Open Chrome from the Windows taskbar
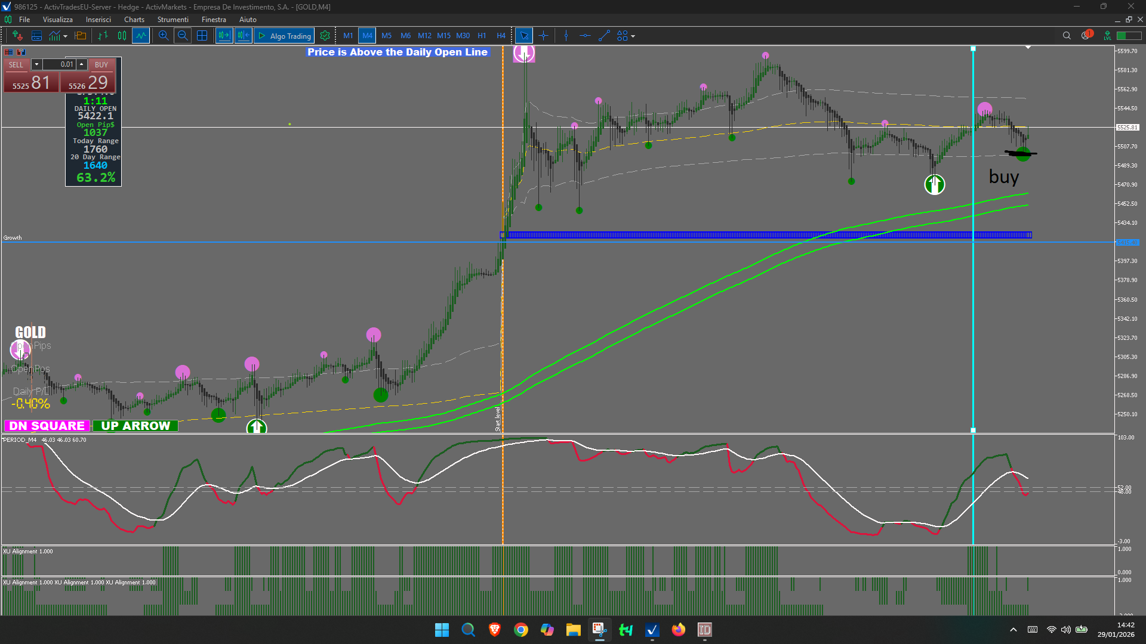This screenshot has height=644, width=1146. (x=520, y=630)
